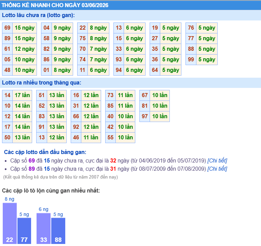Click the '12 ngày' cell for 61
261x246 pixels.
(x=25, y=49)
